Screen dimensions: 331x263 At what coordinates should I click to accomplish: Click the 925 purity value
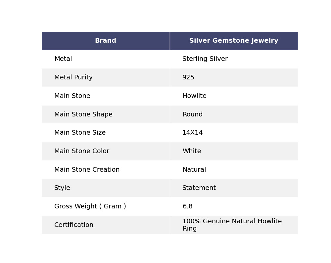tap(188, 77)
